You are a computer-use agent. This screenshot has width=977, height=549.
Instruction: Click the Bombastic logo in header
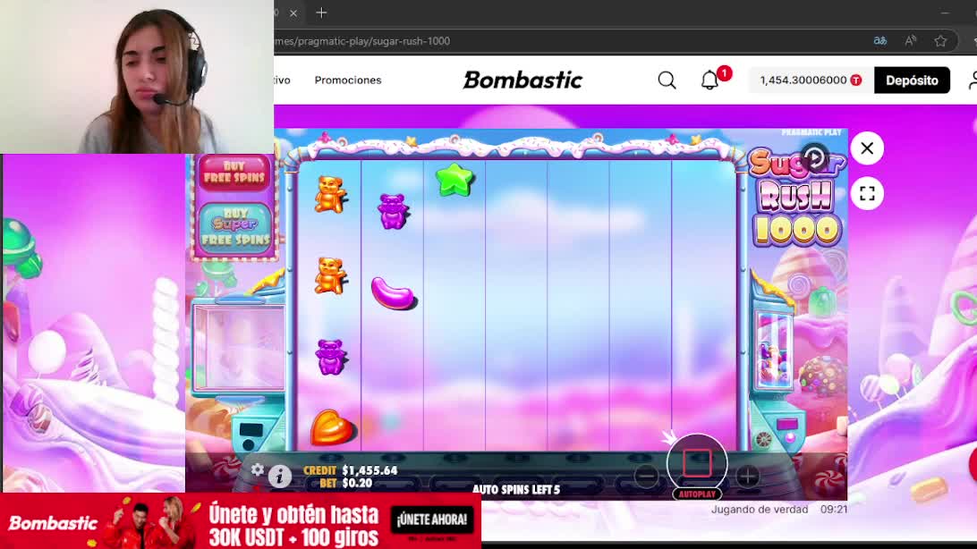[522, 80]
